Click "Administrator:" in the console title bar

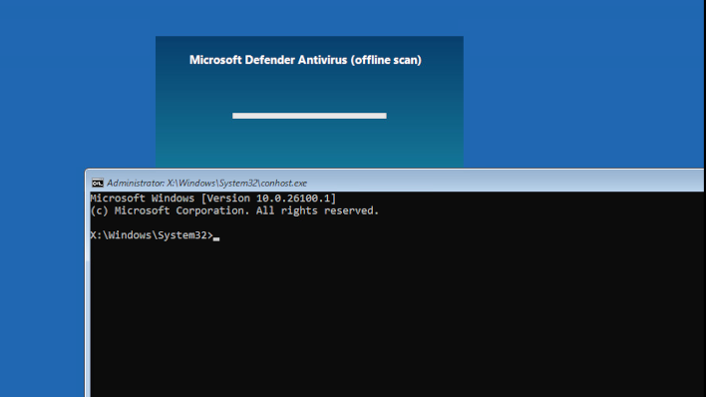[x=136, y=183]
